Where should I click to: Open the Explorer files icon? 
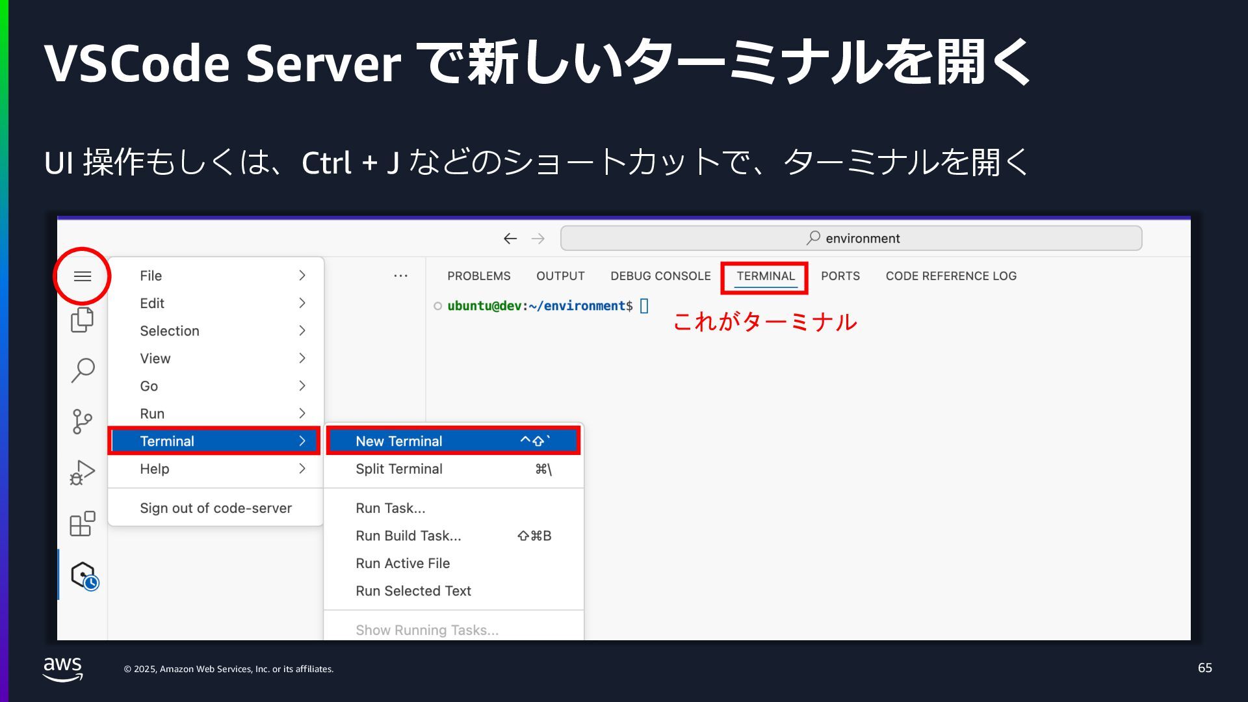pos(83,320)
